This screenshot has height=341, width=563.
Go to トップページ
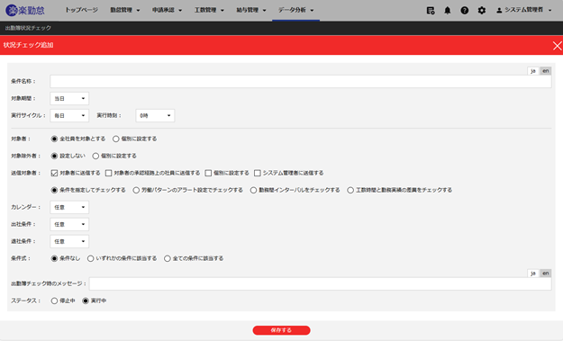81,10
